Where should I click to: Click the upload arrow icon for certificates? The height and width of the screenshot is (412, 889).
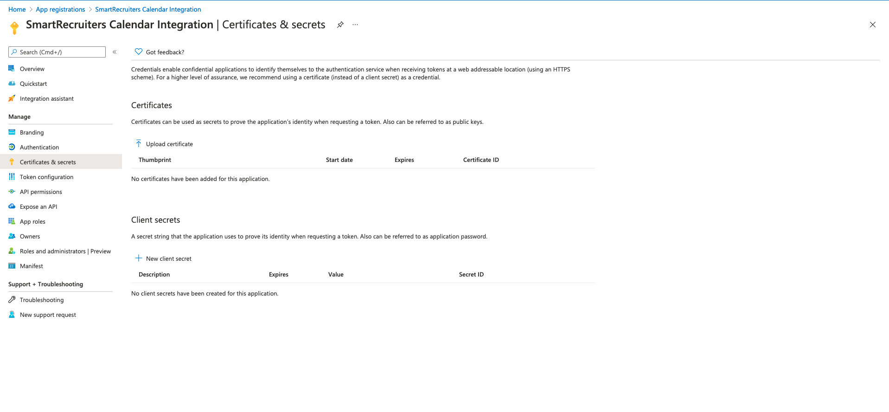click(138, 143)
